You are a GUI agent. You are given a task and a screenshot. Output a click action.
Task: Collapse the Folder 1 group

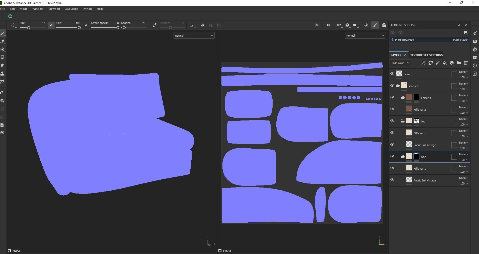[403, 98]
